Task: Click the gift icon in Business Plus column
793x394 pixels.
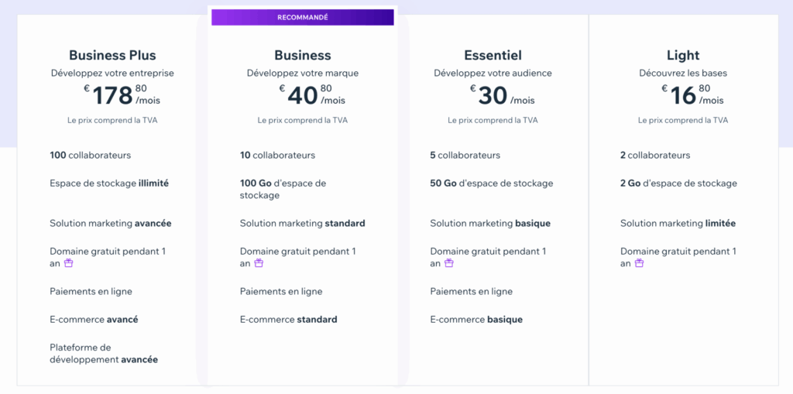Action: click(68, 263)
